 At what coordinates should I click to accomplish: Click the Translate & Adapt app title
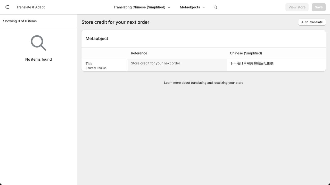point(30,7)
